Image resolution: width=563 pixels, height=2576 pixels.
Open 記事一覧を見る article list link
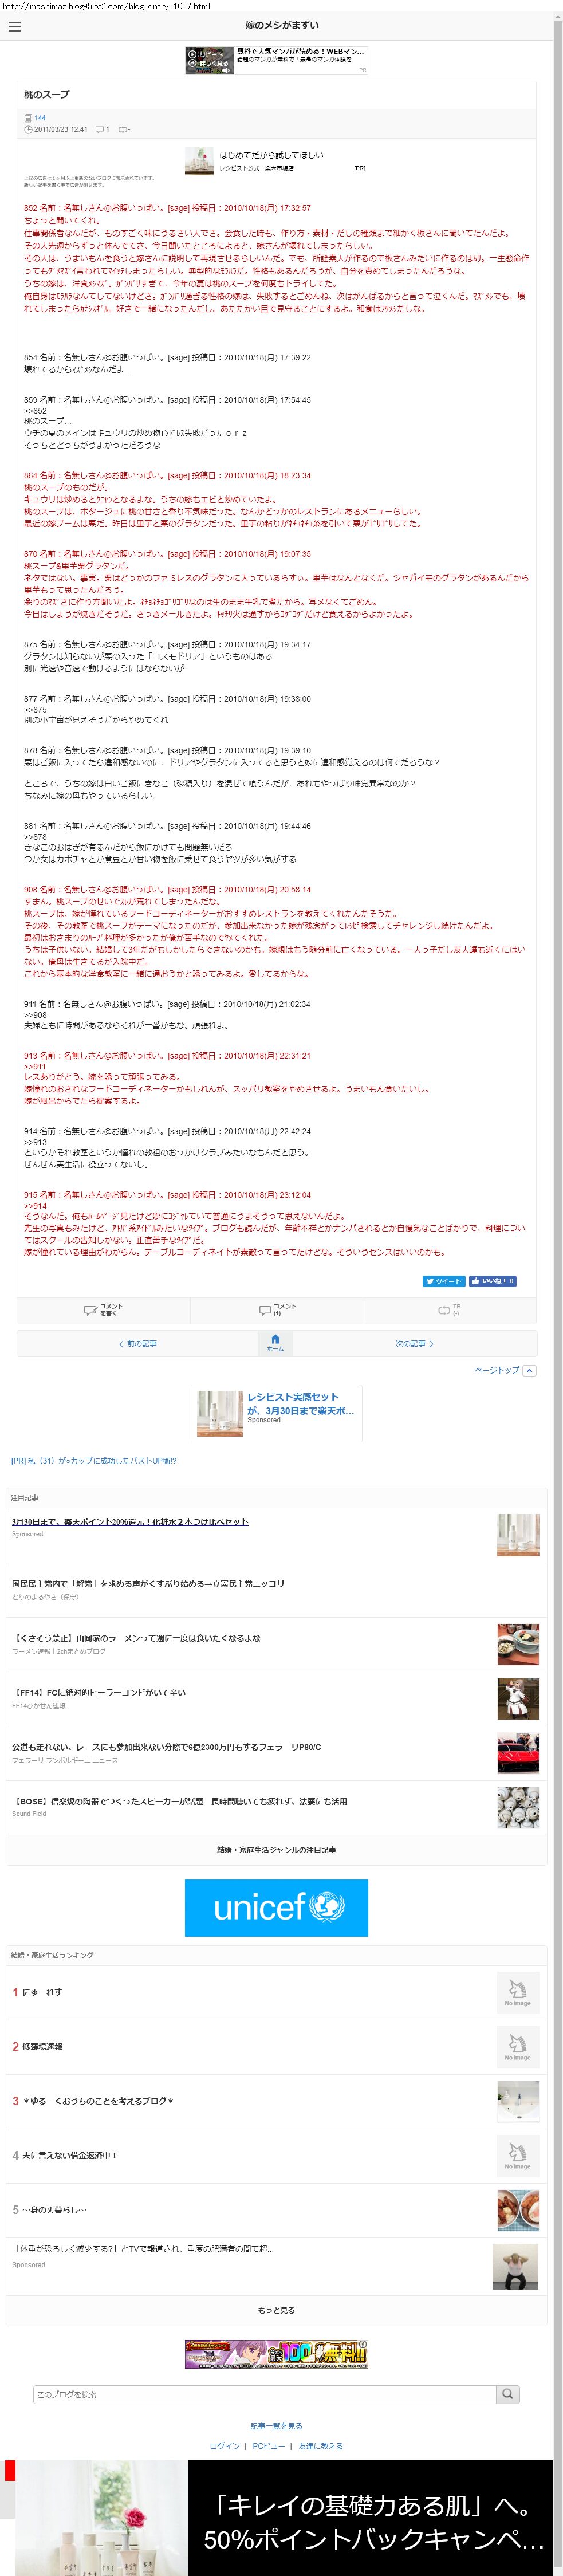click(276, 2425)
